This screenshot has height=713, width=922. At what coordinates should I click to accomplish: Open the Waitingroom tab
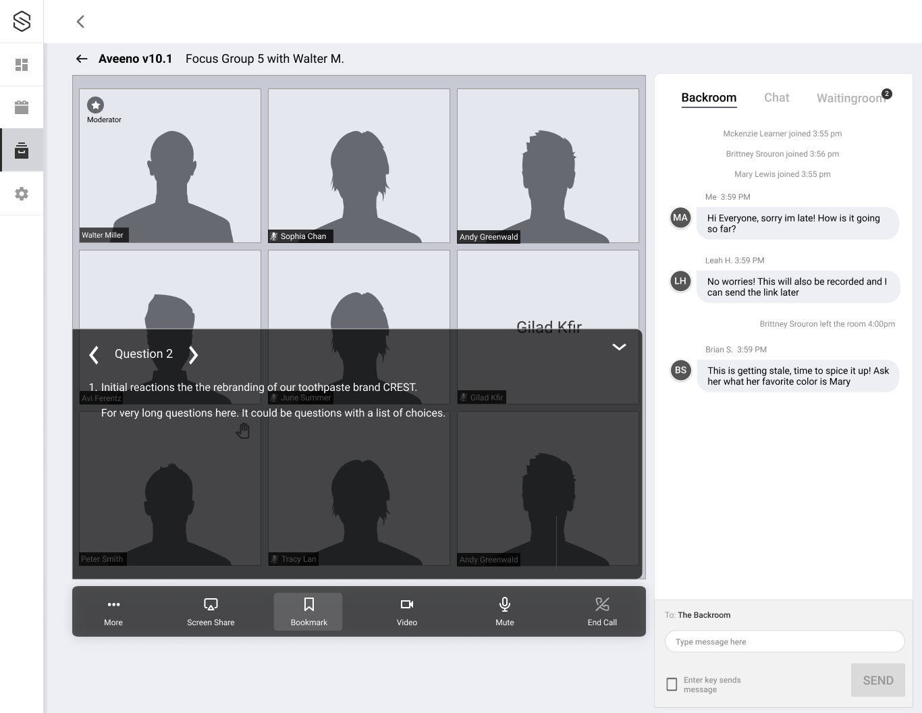tap(850, 99)
